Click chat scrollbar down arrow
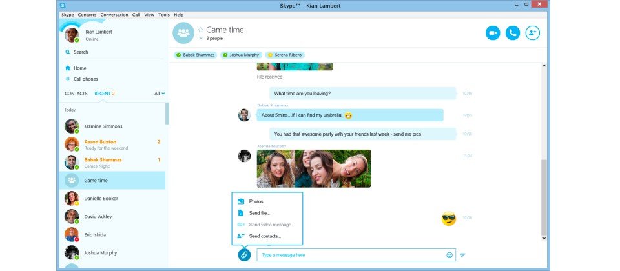This screenshot has height=271, width=620. click(544, 238)
